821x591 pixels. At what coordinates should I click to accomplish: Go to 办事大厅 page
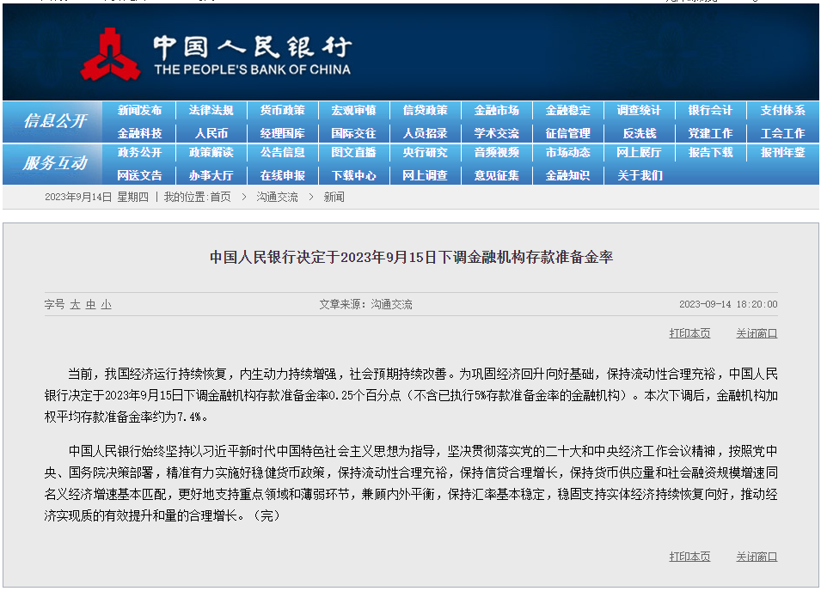pyautogui.click(x=211, y=175)
